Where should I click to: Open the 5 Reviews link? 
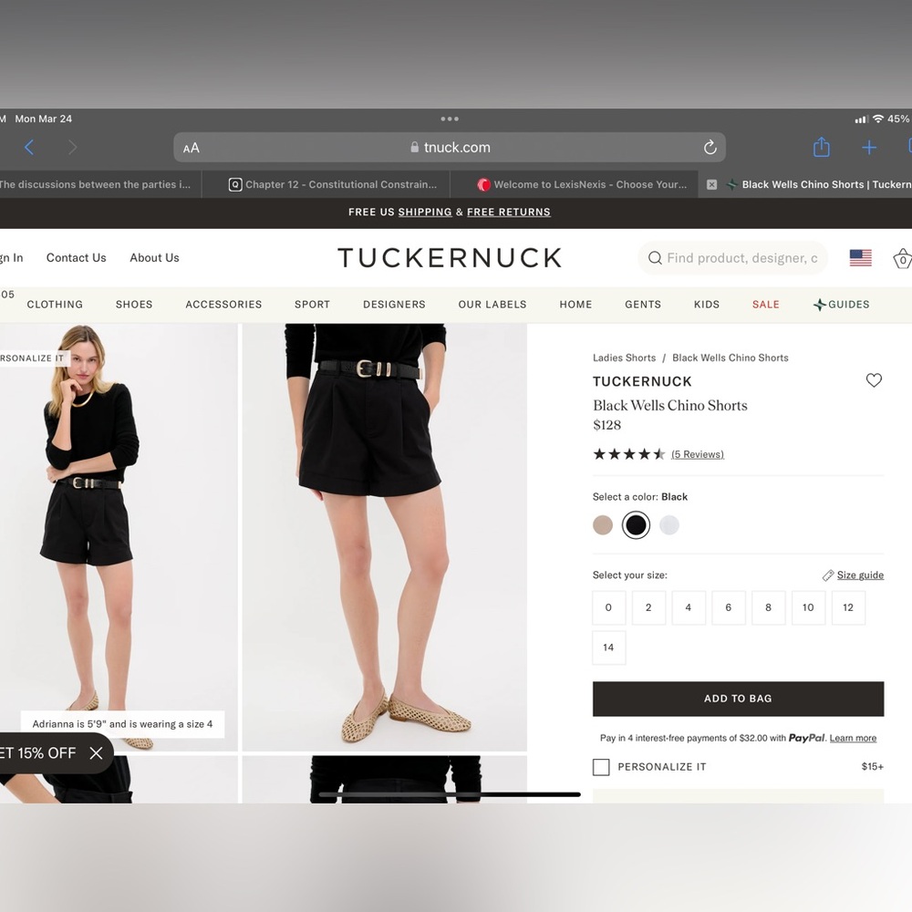pos(698,454)
